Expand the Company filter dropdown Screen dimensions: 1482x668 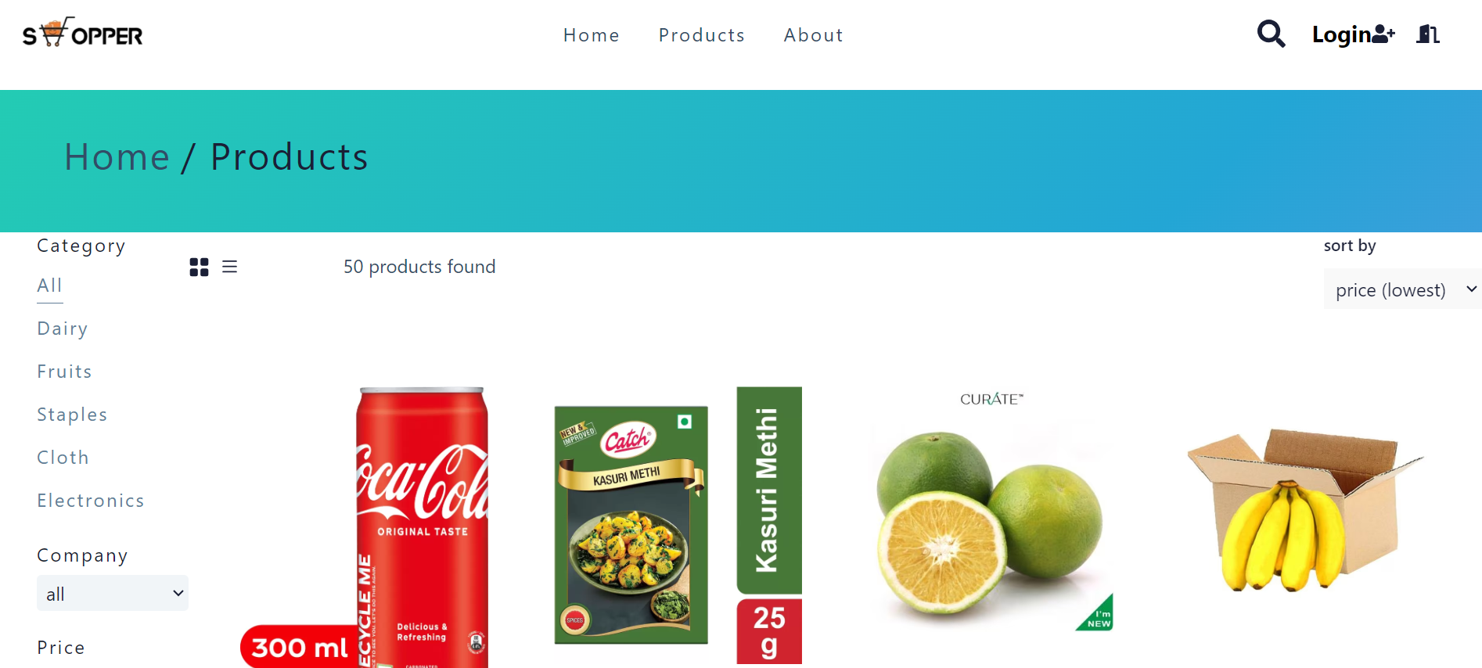tap(113, 593)
